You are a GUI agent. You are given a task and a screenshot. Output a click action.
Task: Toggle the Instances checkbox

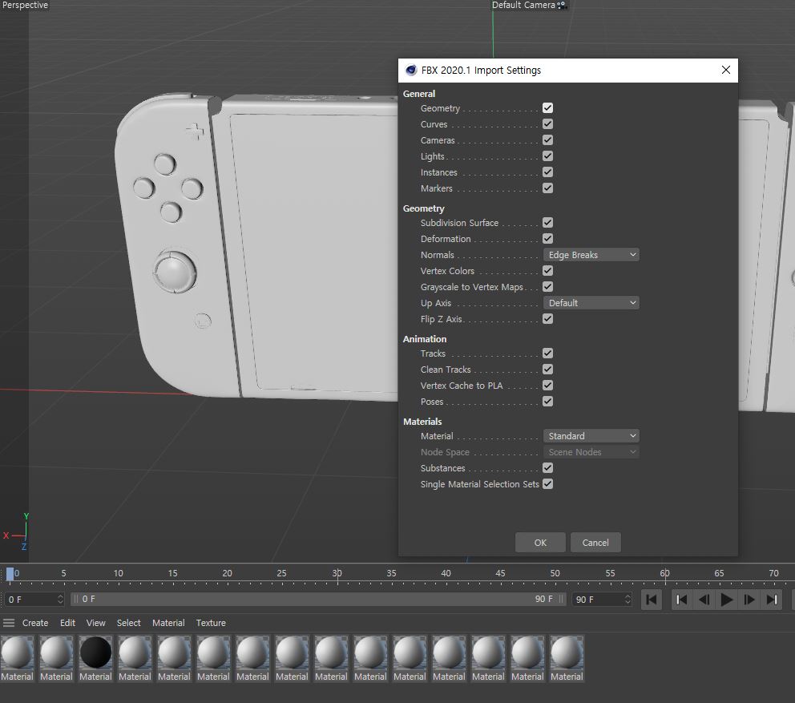tap(547, 172)
